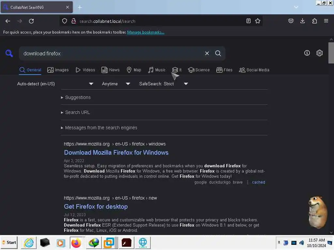Screen dimensions: 334x250
Task: Click mozilla.org firefox new URL
Action: click(x=110, y=198)
